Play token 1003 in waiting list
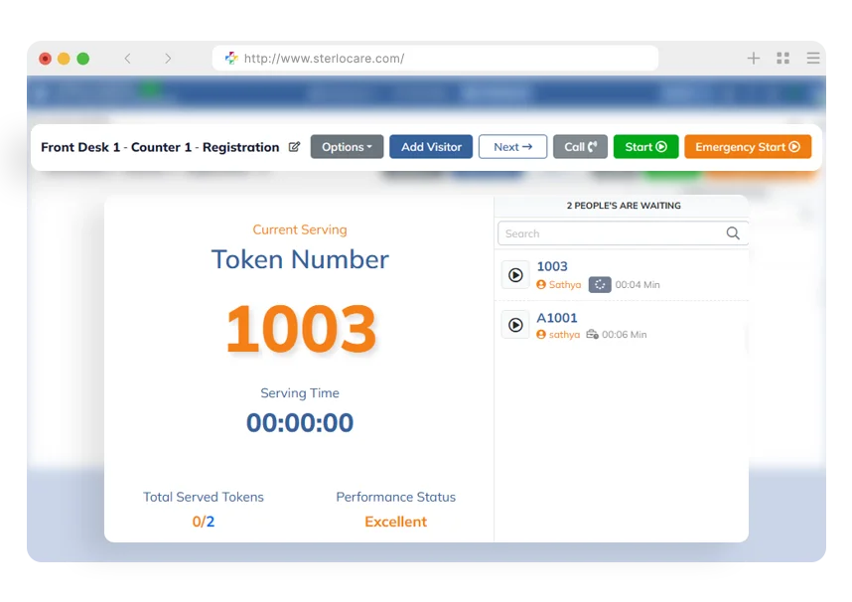The height and width of the screenshot is (602, 852). pos(515,274)
